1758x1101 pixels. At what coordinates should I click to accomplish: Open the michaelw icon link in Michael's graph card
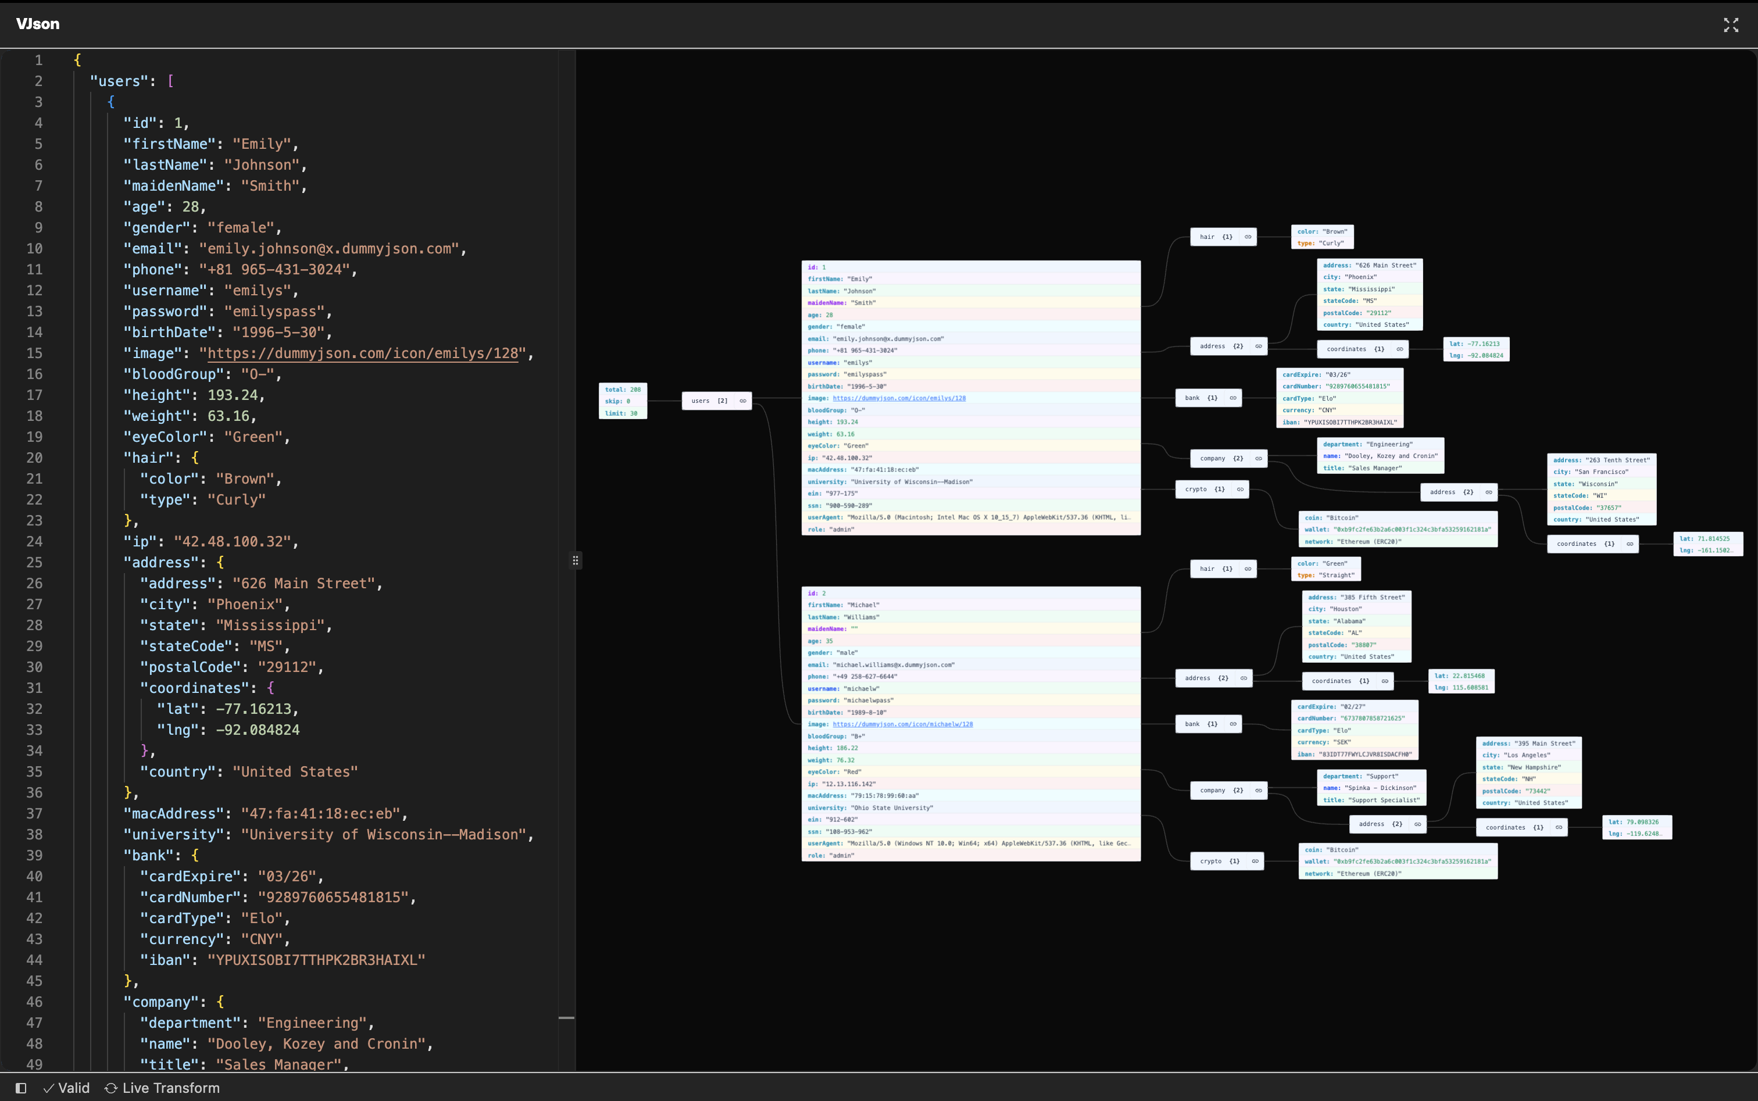pyautogui.click(x=902, y=724)
